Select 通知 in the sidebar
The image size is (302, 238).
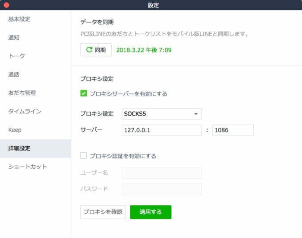pos(14,38)
